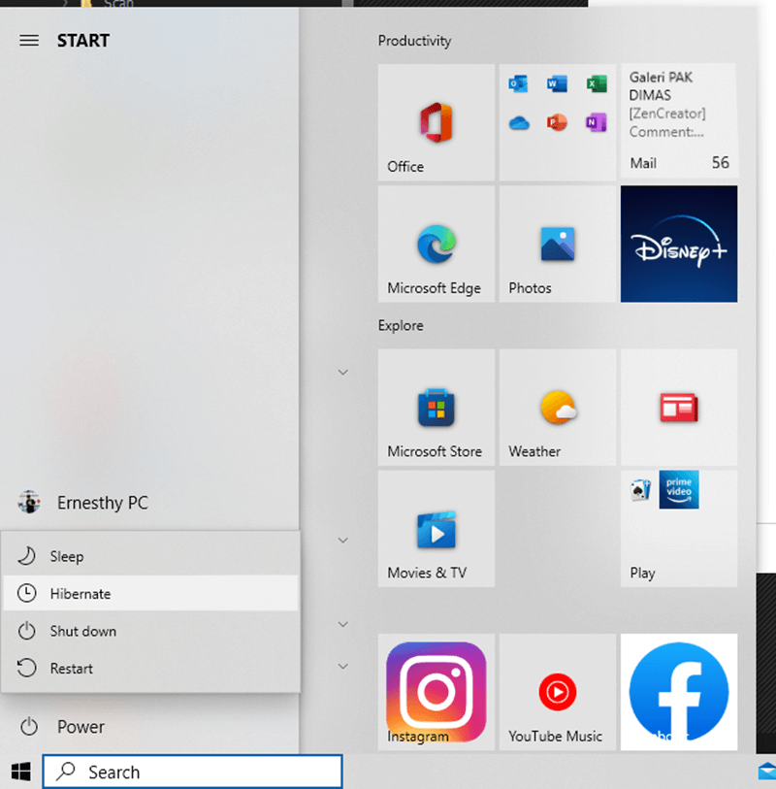
Task: Launch Microsoft Edge from tiles
Action: 436,244
